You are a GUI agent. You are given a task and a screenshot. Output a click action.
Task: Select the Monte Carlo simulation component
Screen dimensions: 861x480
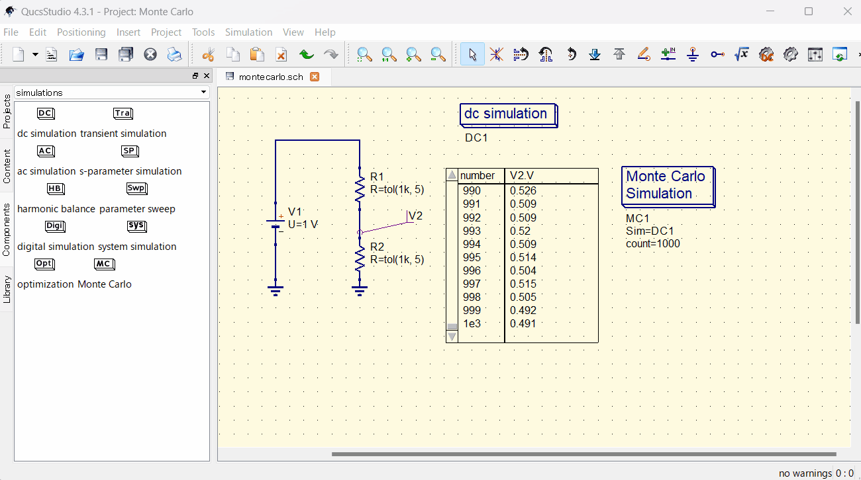pos(104,264)
